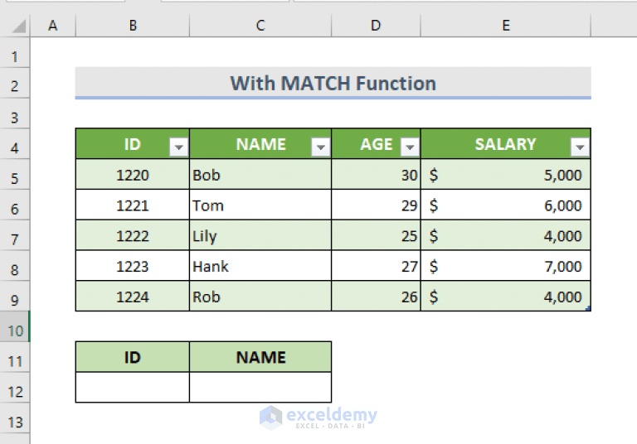Select the age cell with value 27
The height and width of the screenshot is (444, 637).
coord(376,266)
